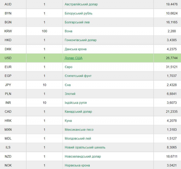181x169 pixels.
Task: Click the 100 unit count for KRW
Action: [x=44, y=31]
